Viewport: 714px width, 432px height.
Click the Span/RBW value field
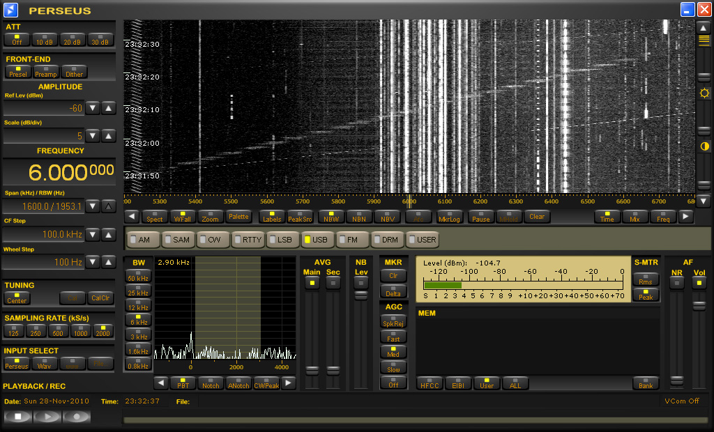(44, 207)
